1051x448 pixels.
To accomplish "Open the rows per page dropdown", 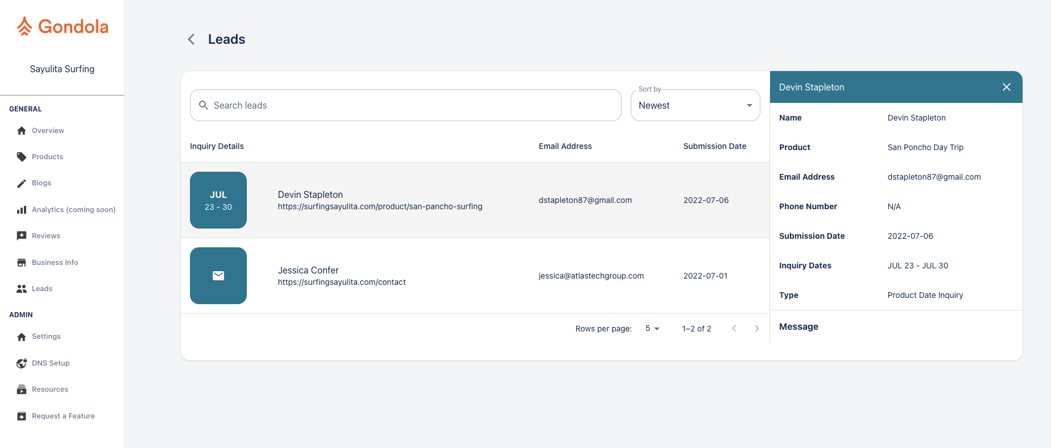I will coord(652,329).
